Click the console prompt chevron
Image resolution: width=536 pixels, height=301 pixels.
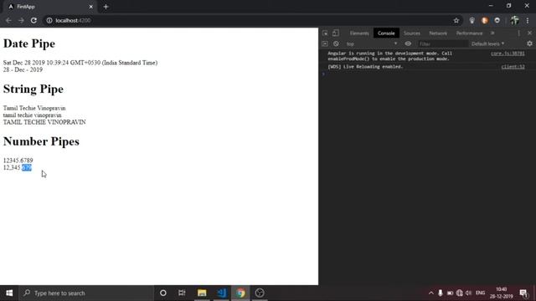pyautogui.click(x=323, y=74)
